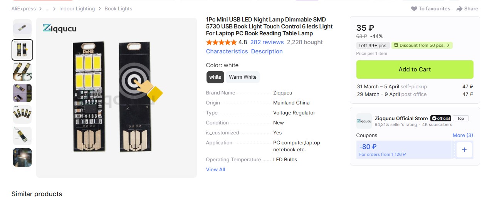Open More (3) coupons list
The height and width of the screenshot is (197, 487).
pos(463,135)
